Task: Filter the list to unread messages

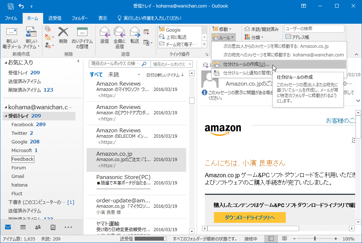Action: (113, 74)
